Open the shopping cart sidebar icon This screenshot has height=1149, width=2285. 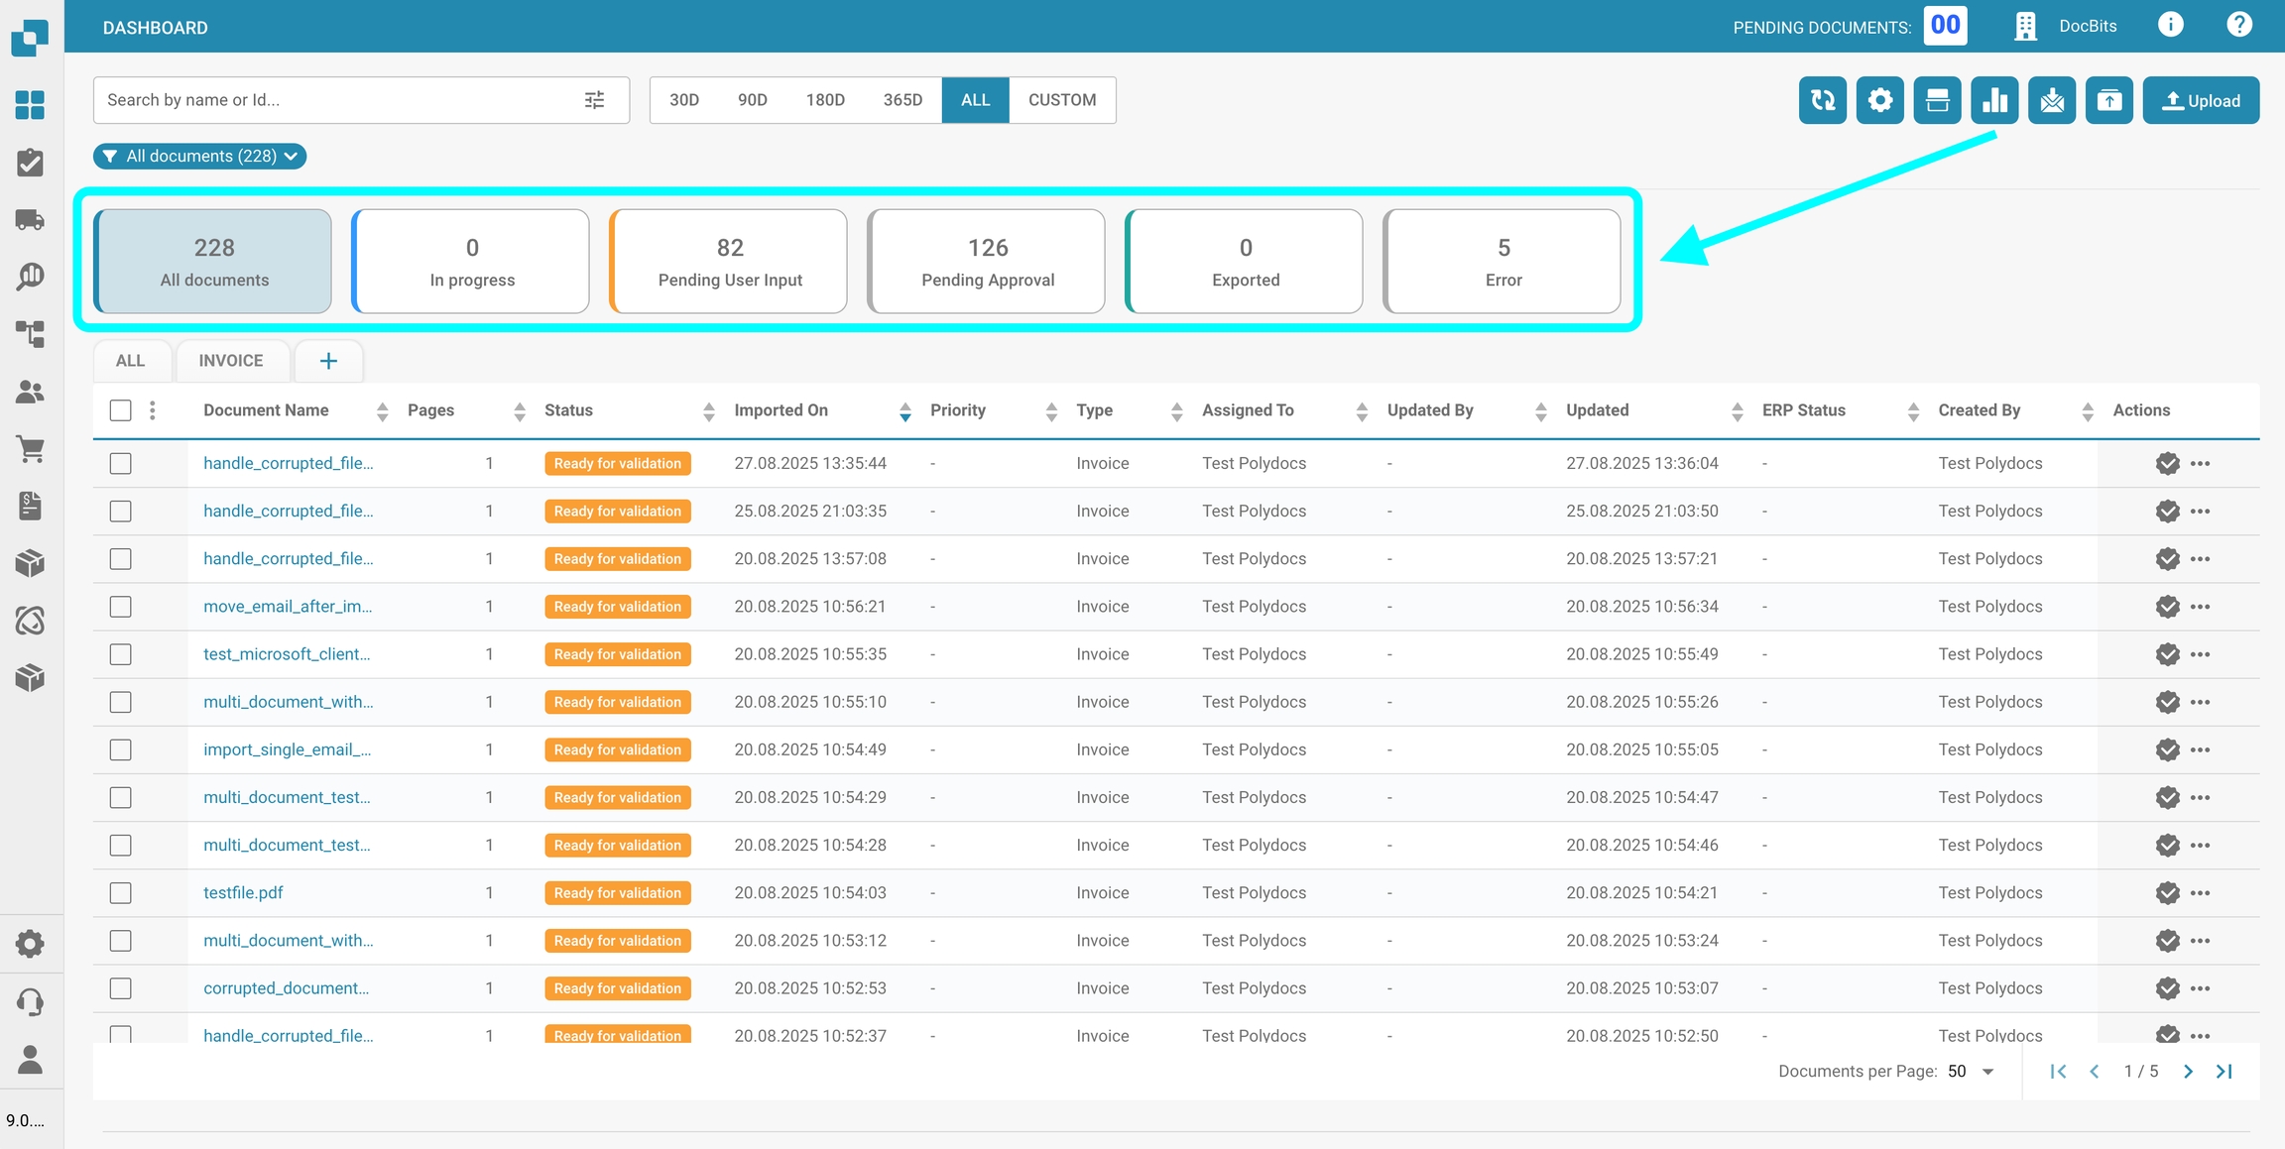[x=30, y=449]
